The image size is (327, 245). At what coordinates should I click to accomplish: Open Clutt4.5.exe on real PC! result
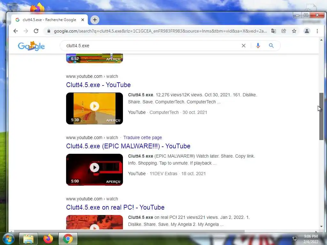pyautogui.click(x=115, y=207)
